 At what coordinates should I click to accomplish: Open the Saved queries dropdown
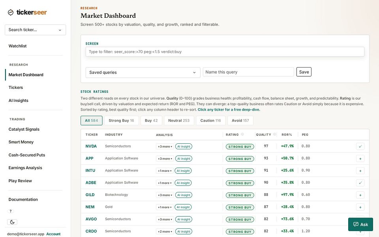point(143,72)
